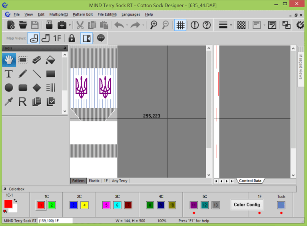Click the edit window pencil icon
307x226 pixels.
(x=272, y=25)
